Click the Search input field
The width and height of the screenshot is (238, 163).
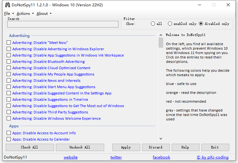coord(63,24)
